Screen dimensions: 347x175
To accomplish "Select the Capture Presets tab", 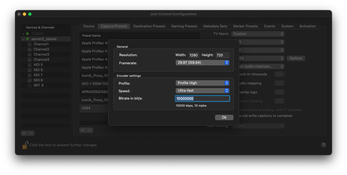I will (114, 26).
